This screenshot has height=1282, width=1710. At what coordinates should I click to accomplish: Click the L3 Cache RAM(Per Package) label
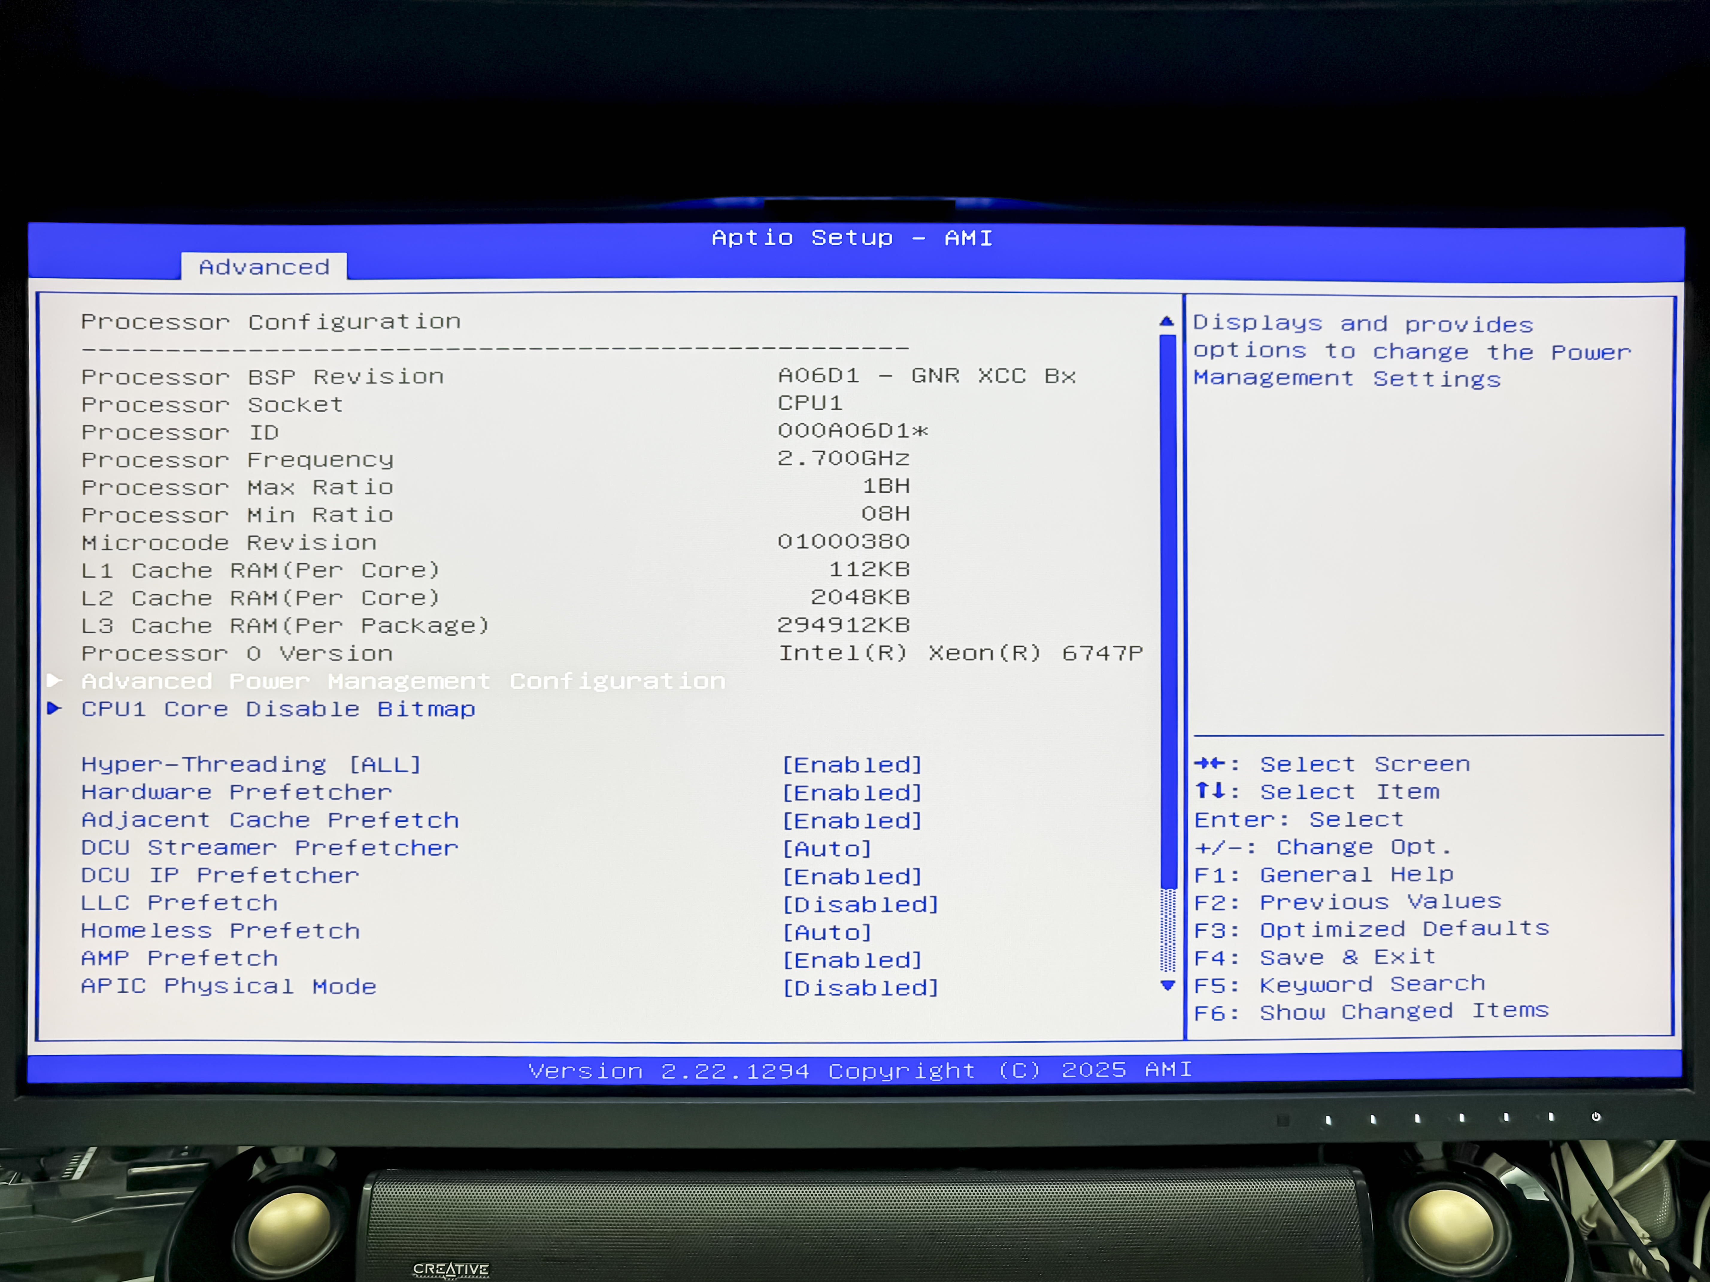point(285,626)
